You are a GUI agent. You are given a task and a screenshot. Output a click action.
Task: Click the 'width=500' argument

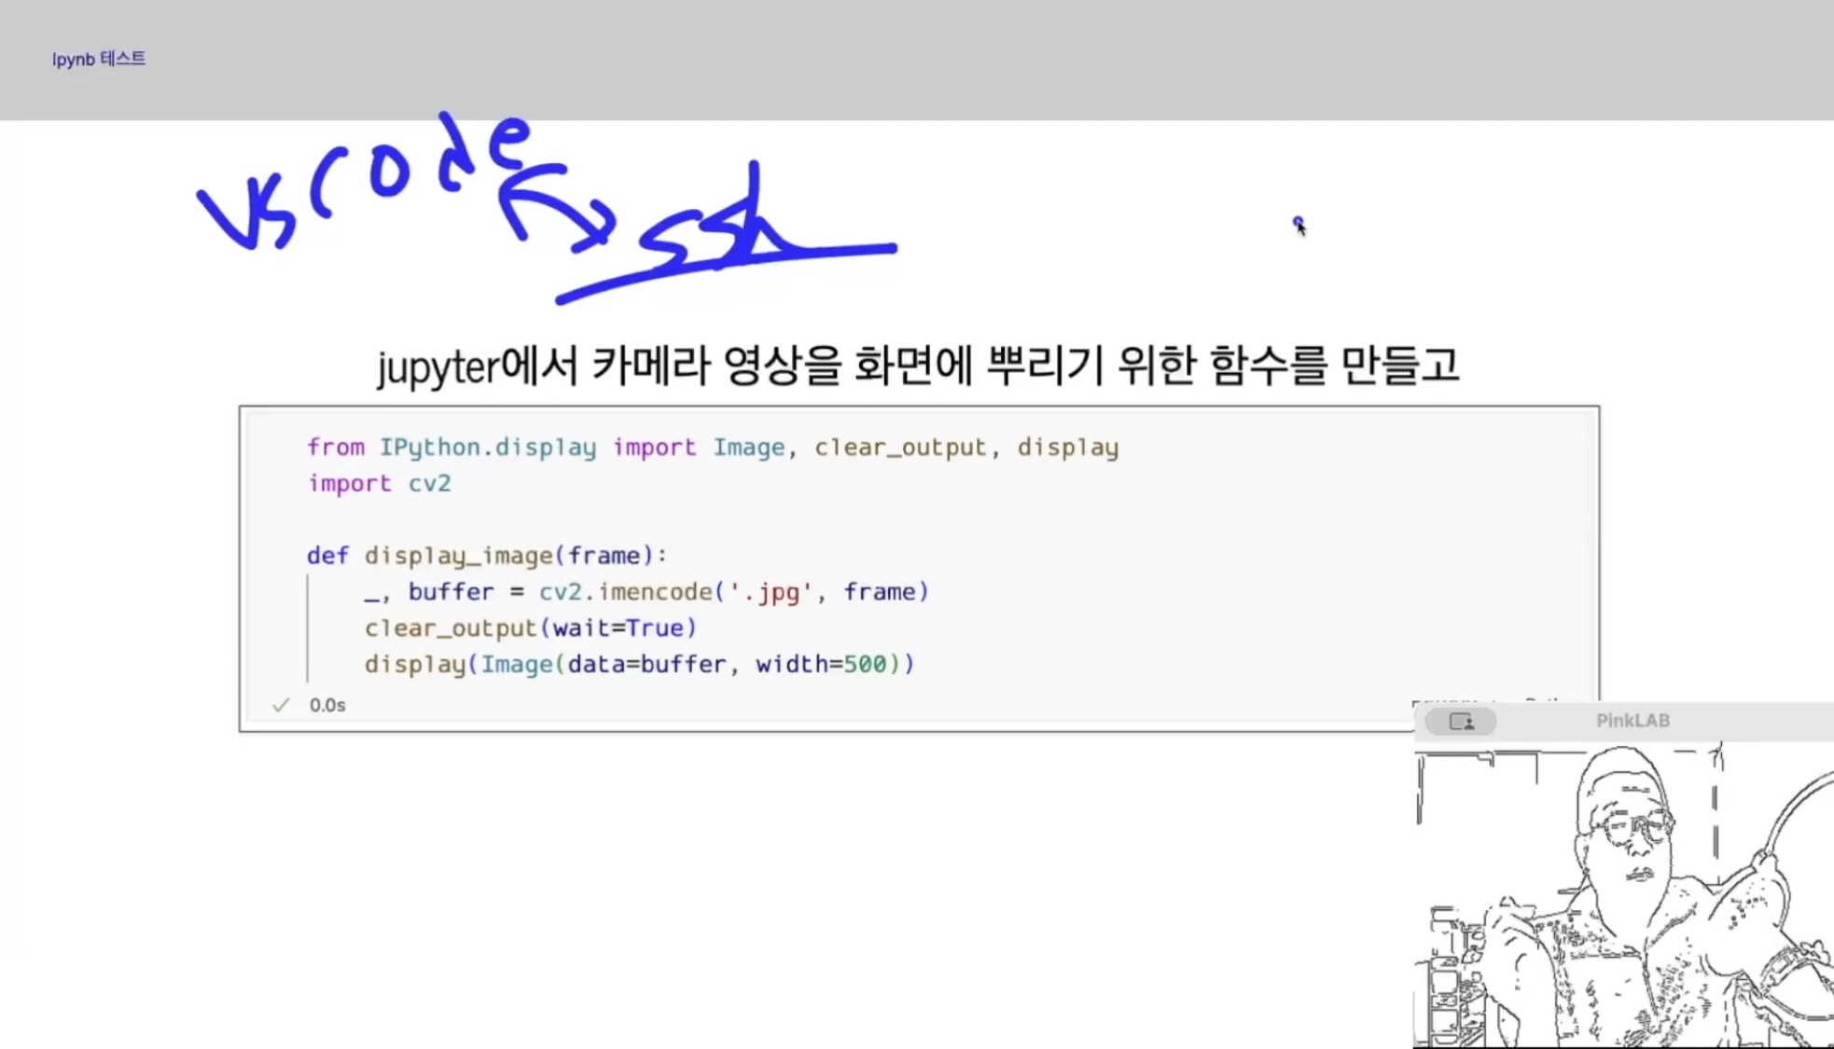(x=821, y=664)
